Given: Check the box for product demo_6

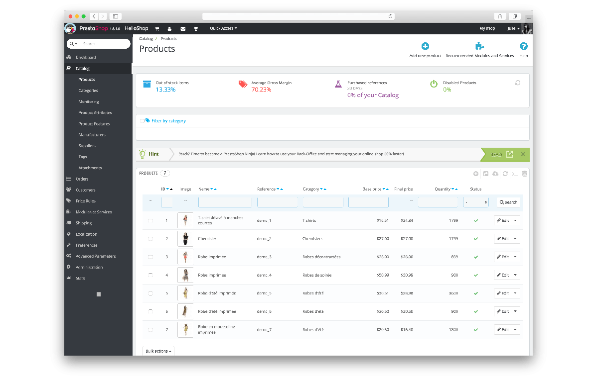Looking at the screenshot, I should pos(150,311).
